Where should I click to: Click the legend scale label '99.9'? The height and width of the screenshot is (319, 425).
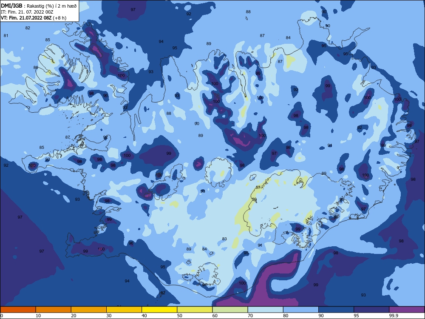pyautogui.click(x=394, y=316)
